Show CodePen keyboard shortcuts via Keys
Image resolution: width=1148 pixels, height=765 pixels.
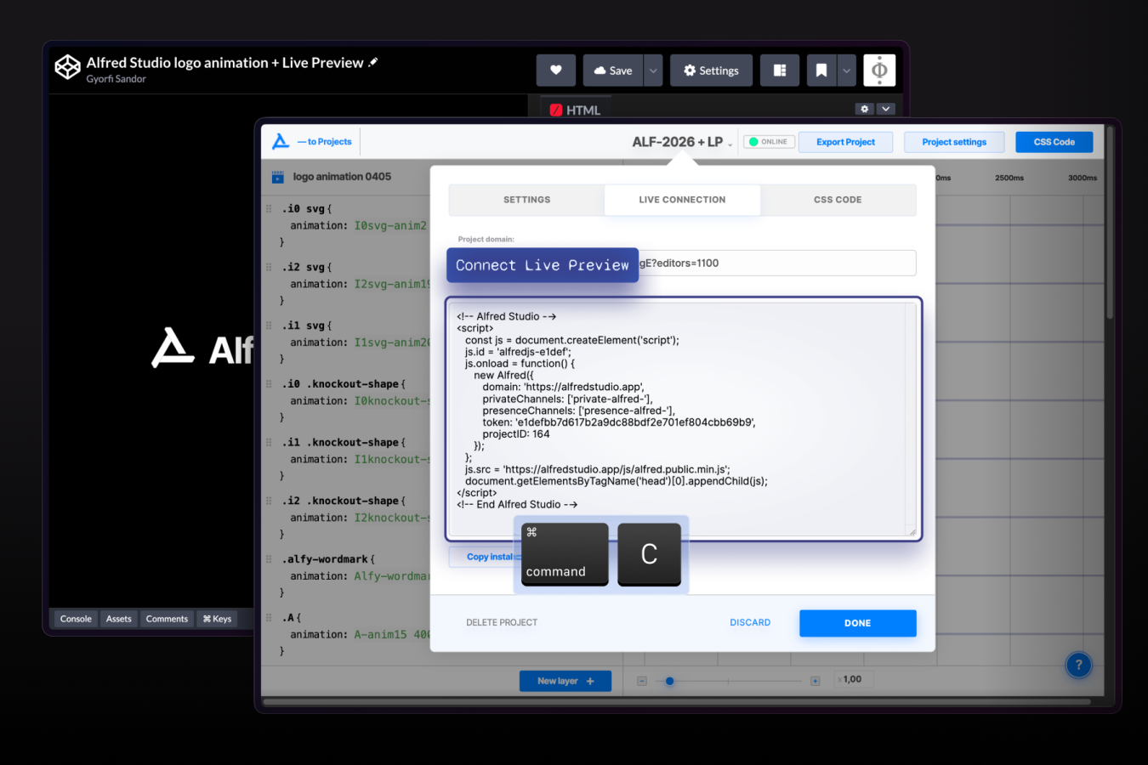pos(217,619)
